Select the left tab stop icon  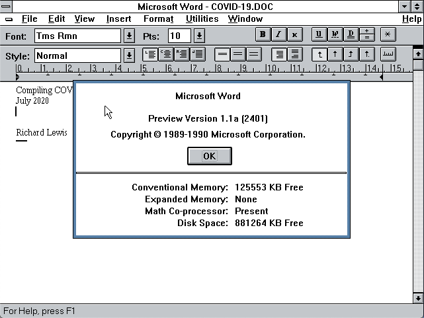pyautogui.click(x=319, y=55)
